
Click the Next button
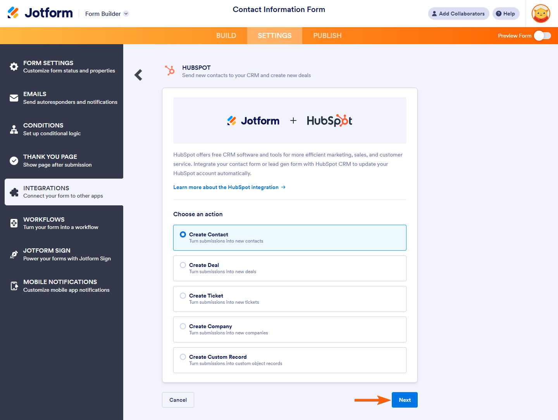(405, 400)
